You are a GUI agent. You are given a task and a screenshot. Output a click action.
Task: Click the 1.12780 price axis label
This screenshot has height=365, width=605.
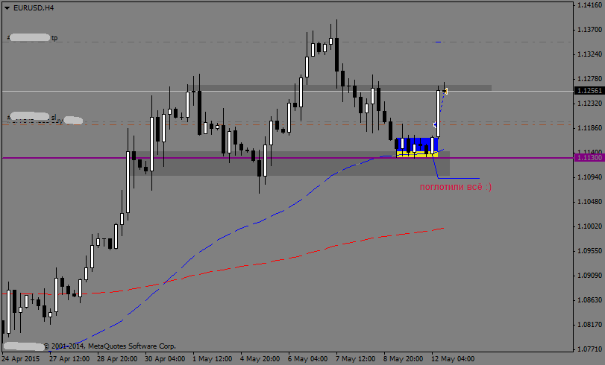pos(589,79)
